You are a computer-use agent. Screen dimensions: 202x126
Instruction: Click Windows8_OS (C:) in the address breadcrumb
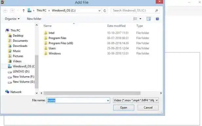pos(64,10)
